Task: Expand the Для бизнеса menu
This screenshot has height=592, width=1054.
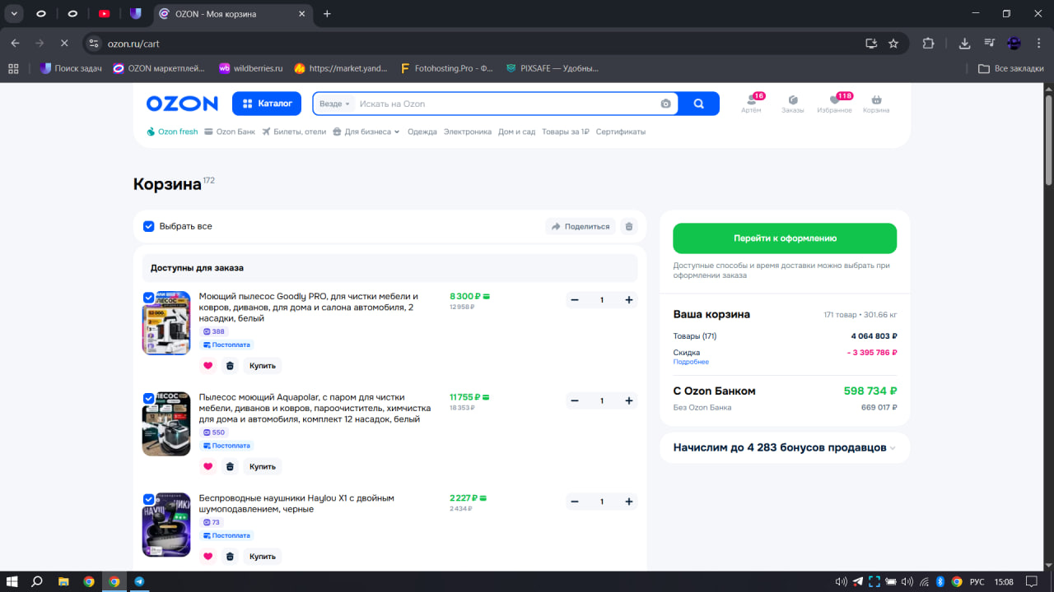Action: pyautogui.click(x=366, y=132)
